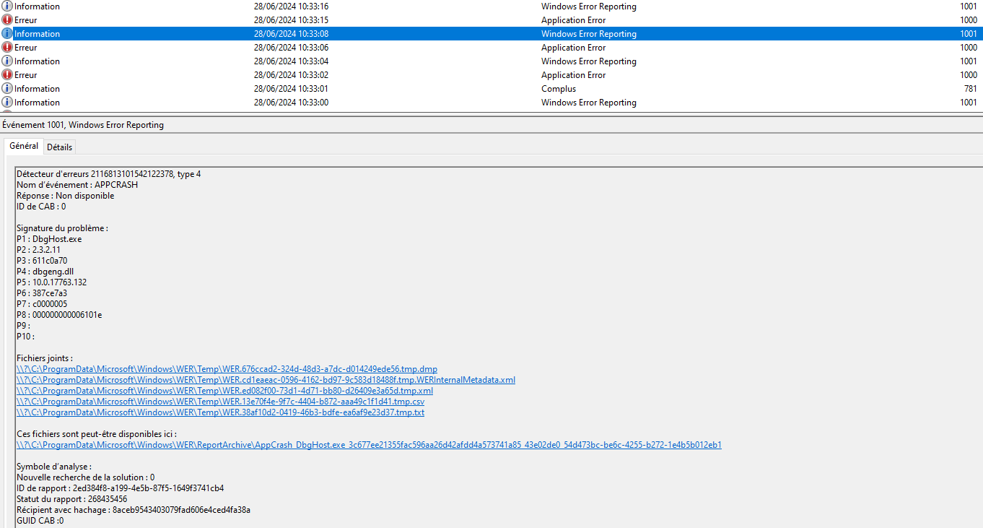Click the 'Nom d'événement : APPCRASH' line
This screenshot has width=983, height=528.
tap(77, 185)
